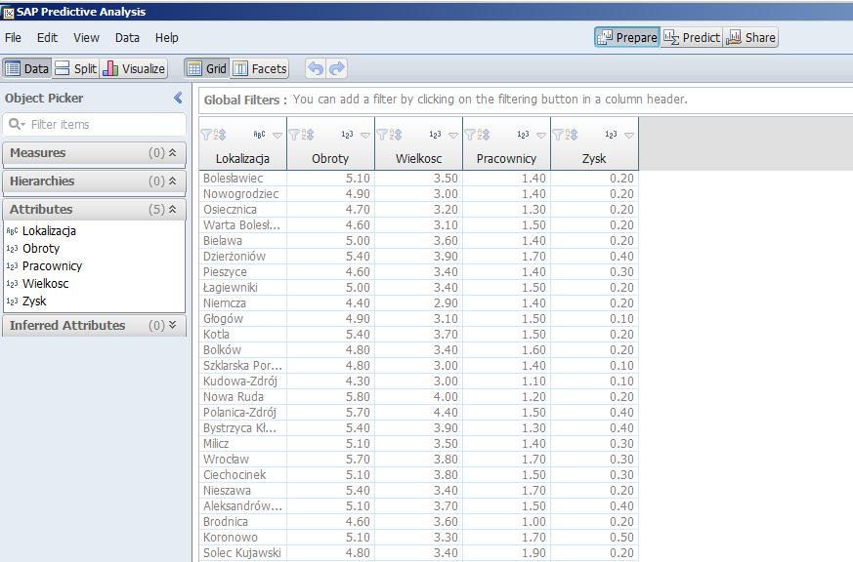853x562 pixels.
Task: Select the Nowa Ruda cell
Action: click(x=242, y=397)
